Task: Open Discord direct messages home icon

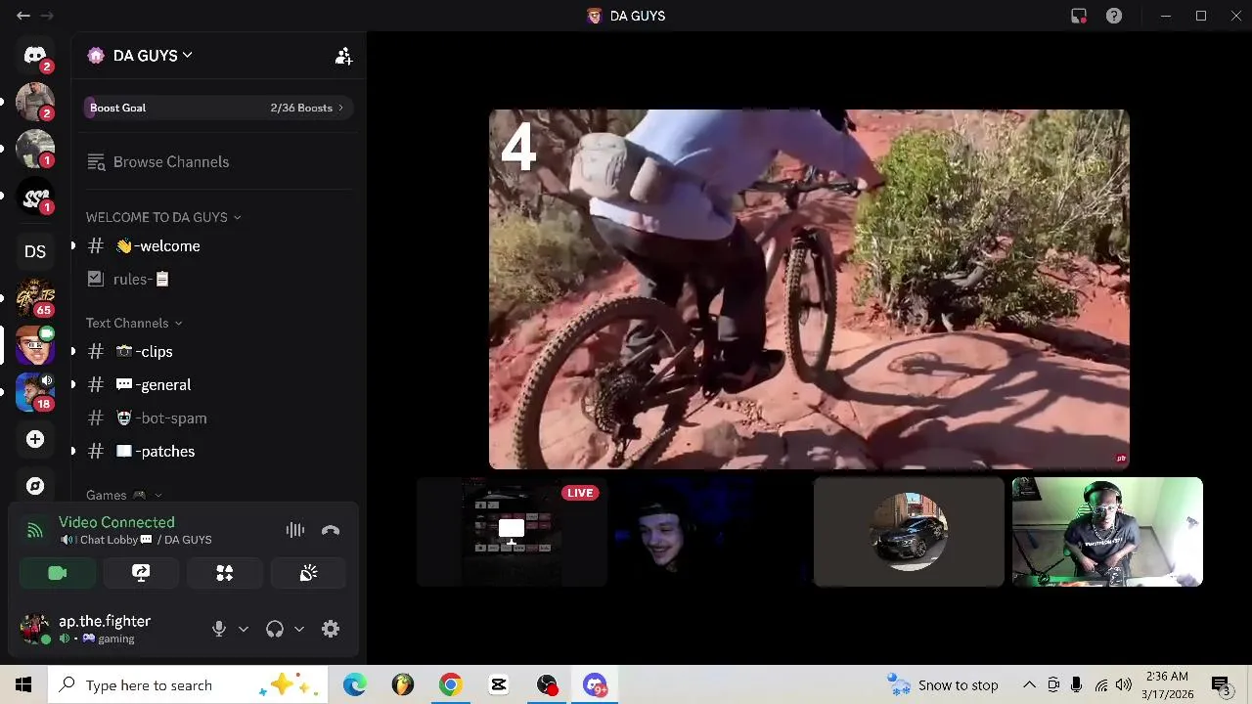Action: [35, 55]
